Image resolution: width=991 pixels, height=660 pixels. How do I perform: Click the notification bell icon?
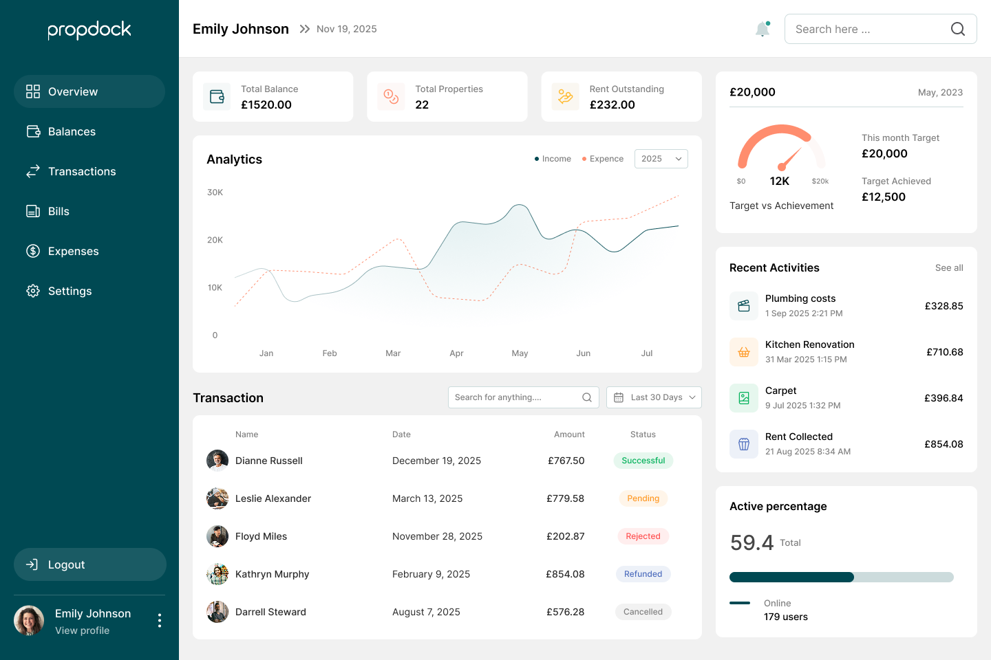tap(763, 29)
